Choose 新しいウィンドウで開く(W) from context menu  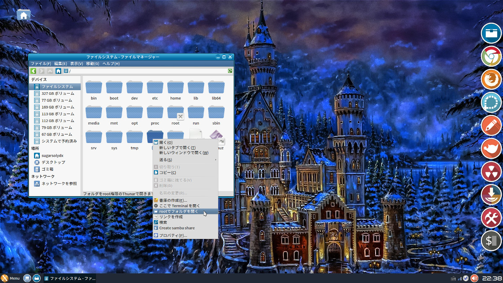[185, 153]
